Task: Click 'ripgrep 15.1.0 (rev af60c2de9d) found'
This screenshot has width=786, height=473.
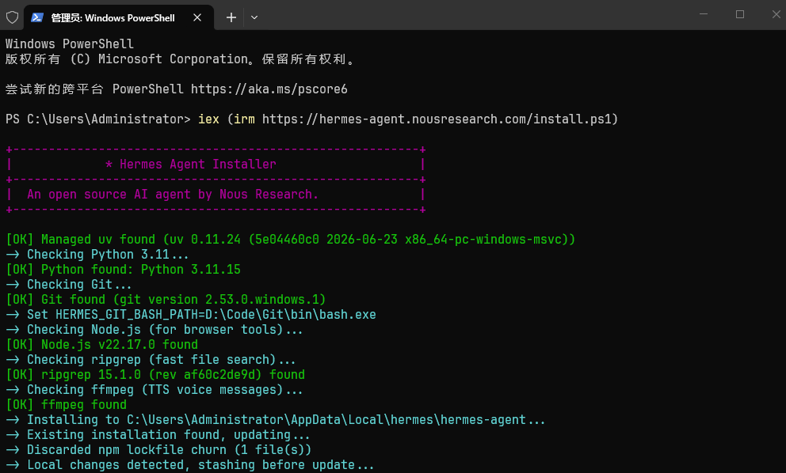Action: tap(155, 374)
